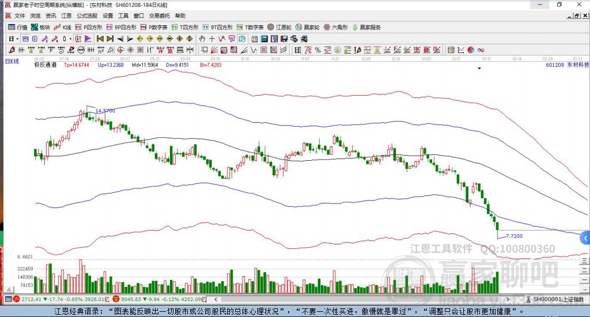The image size is (590, 317).
Task: Click the percent % line tool
Action: 318,50
